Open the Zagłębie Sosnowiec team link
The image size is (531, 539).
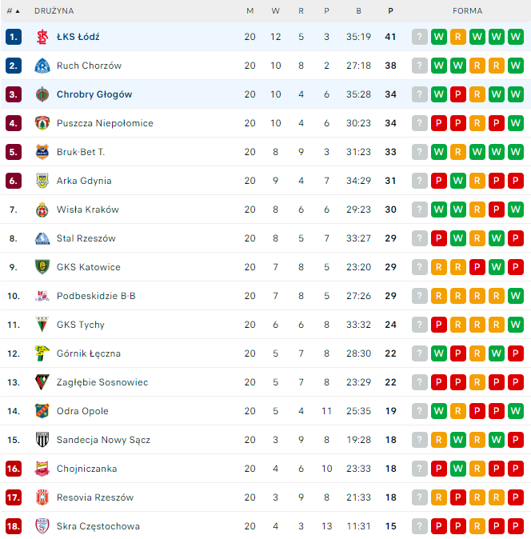point(102,382)
